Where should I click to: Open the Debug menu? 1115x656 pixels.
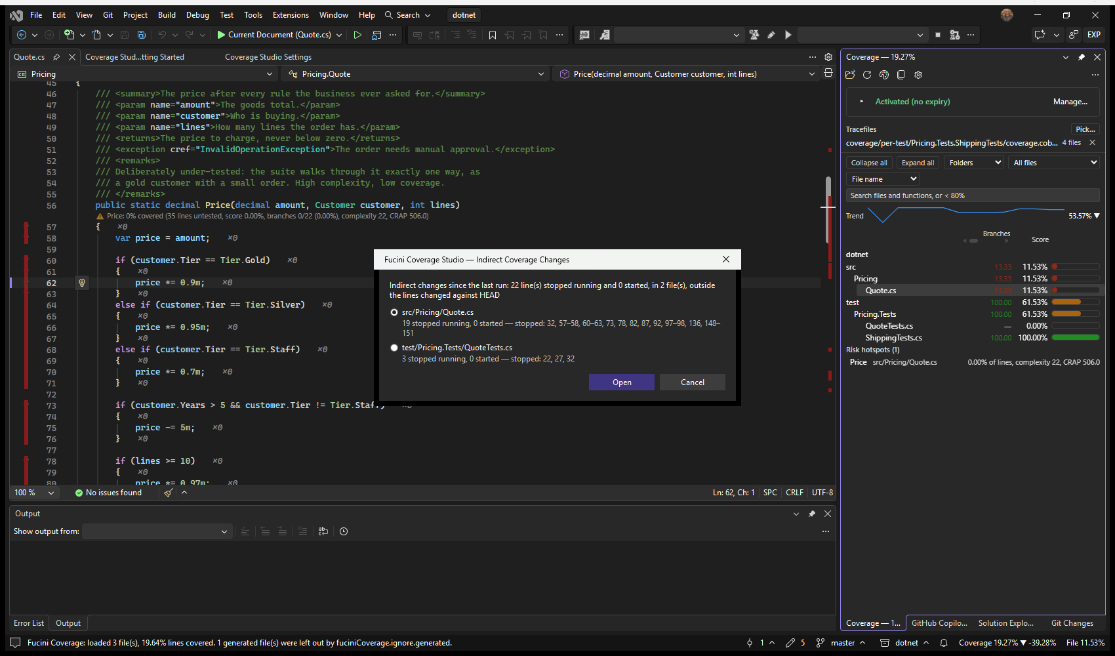pos(197,15)
